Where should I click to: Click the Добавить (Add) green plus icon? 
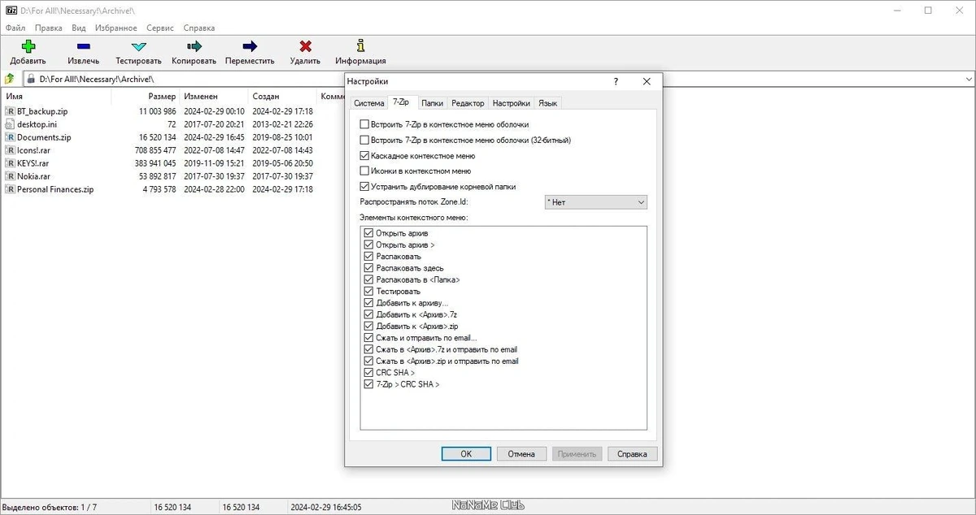click(28, 46)
